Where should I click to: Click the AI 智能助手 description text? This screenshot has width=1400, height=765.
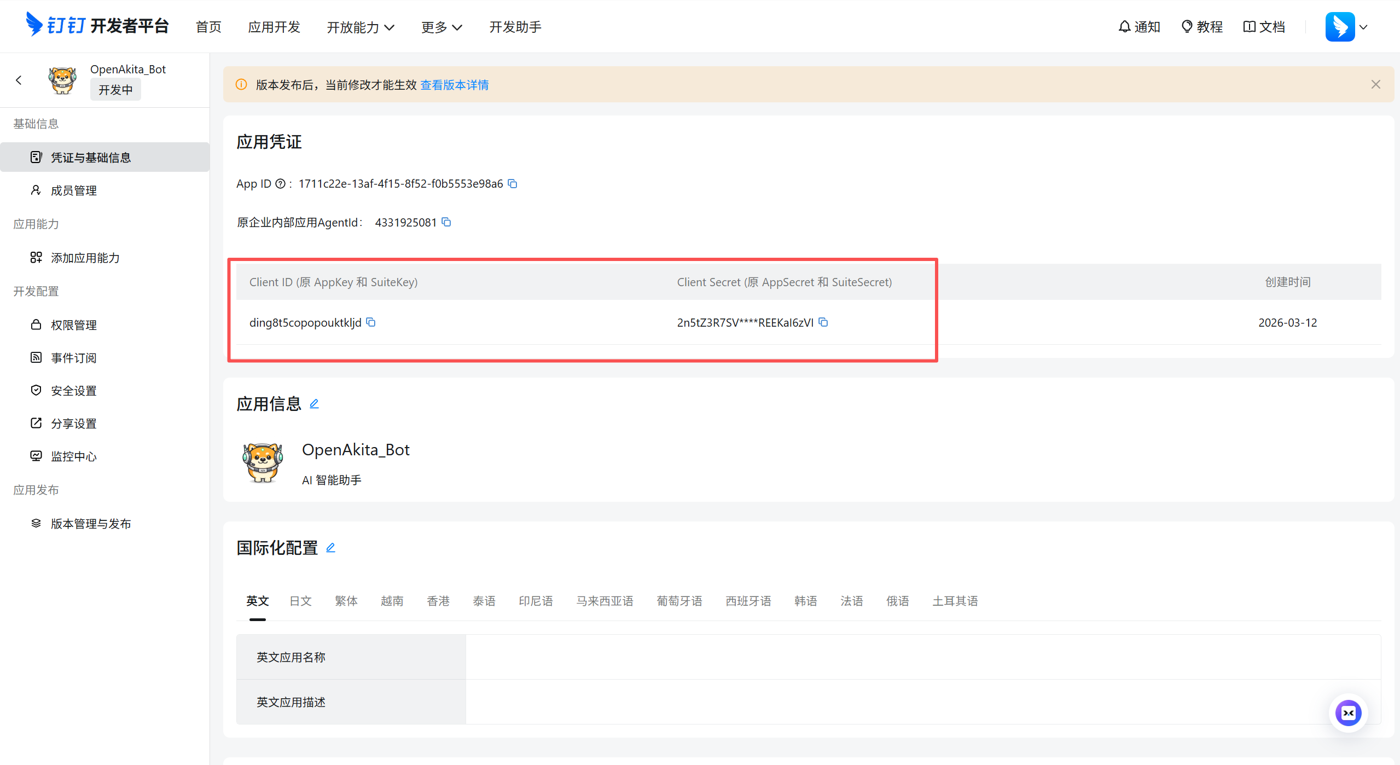(x=332, y=480)
